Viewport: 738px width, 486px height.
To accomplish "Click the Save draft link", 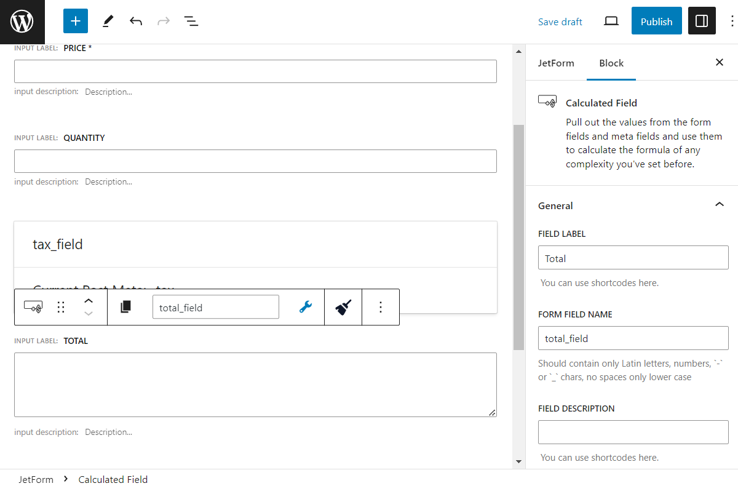I will click(x=560, y=21).
